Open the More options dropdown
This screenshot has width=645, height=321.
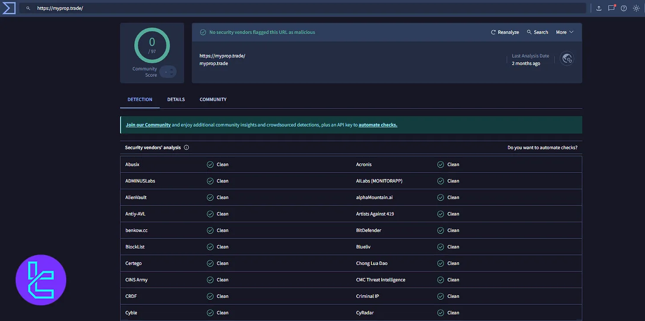pyautogui.click(x=564, y=32)
